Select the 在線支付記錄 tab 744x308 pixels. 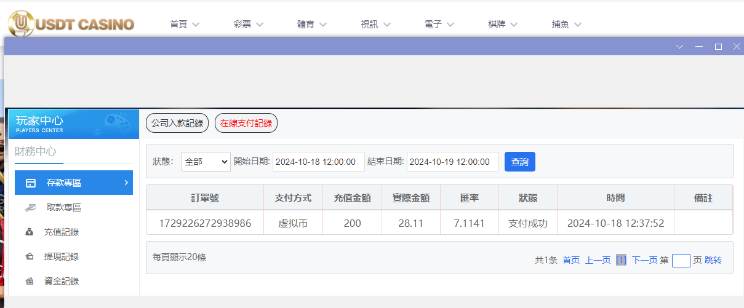click(246, 123)
